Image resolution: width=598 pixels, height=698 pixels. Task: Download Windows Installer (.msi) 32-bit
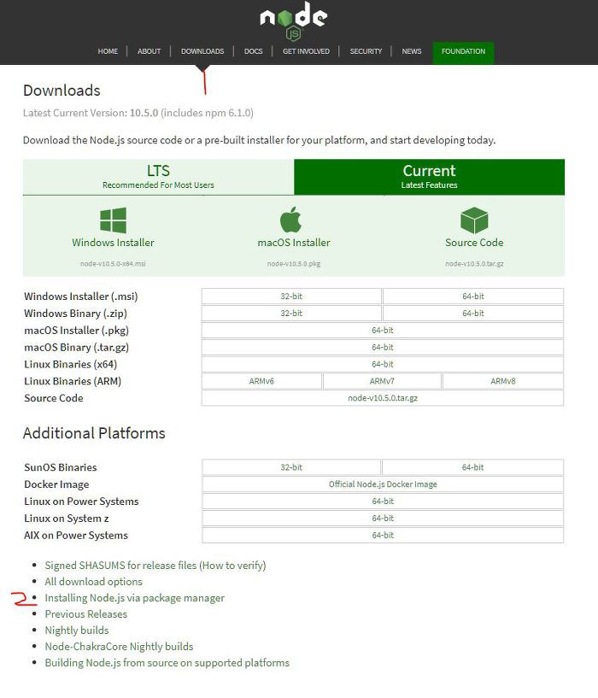click(x=291, y=296)
